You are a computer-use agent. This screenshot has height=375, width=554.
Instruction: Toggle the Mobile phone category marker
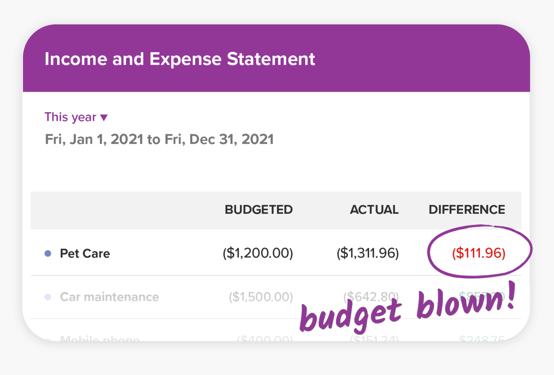click(x=48, y=340)
